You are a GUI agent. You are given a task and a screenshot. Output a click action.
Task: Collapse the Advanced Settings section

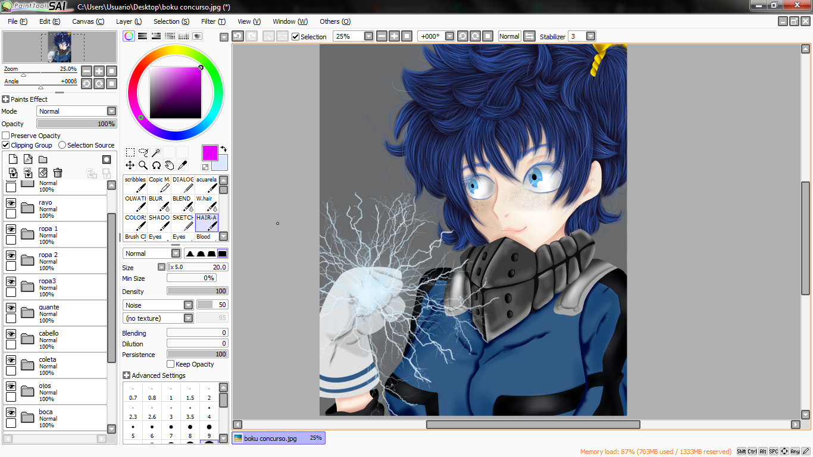(x=126, y=375)
